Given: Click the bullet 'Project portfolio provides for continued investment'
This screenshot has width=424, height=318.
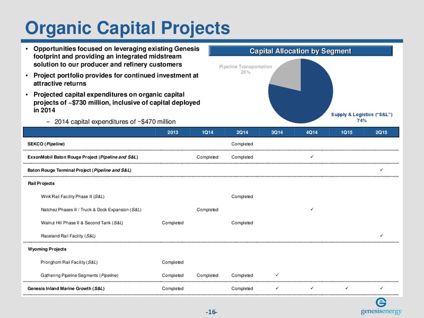Looking at the screenshot, I should click(116, 79).
